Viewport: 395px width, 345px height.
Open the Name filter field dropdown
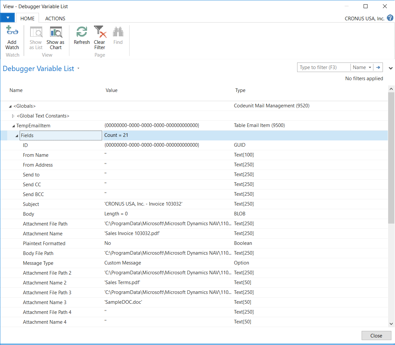[362, 67]
